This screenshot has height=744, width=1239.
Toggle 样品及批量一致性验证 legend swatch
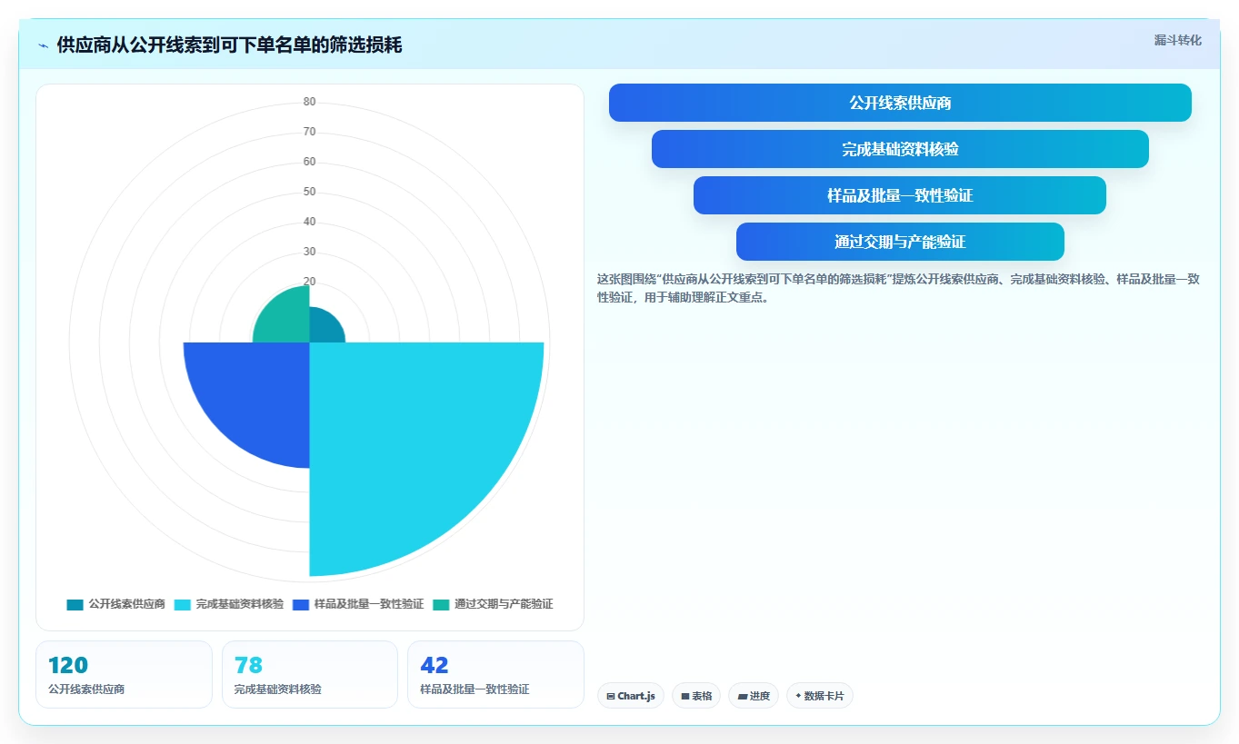click(x=301, y=604)
